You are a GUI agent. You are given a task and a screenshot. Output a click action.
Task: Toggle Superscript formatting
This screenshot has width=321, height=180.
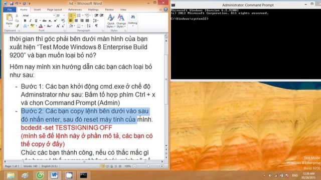(55, 20)
